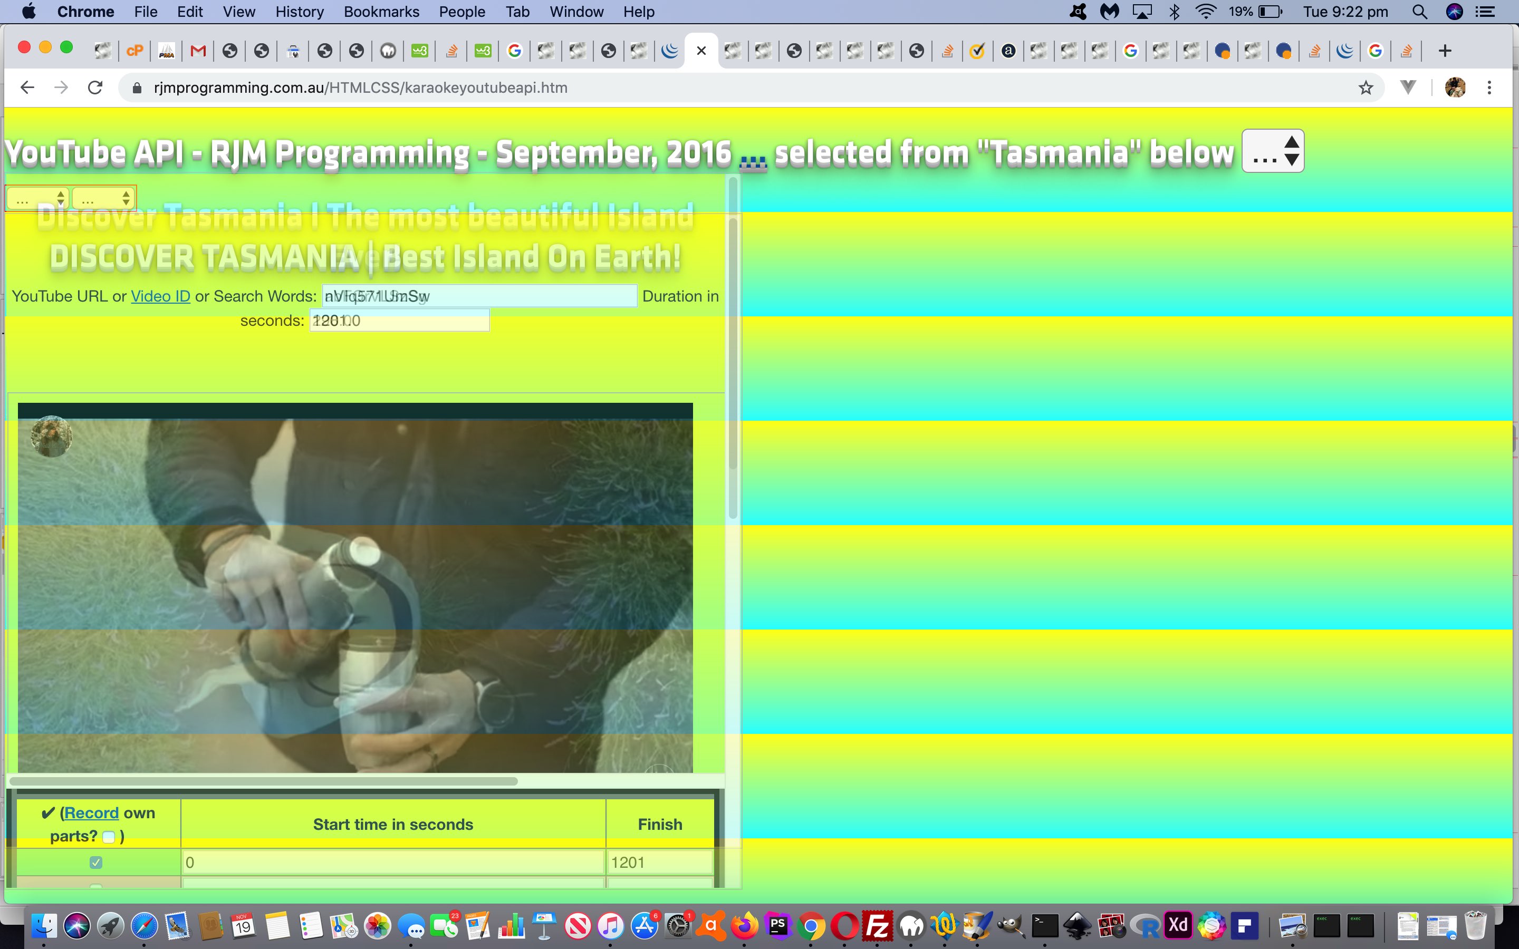Open the Record link in table header
Image resolution: width=1519 pixels, height=949 pixels.
coord(91,813)
